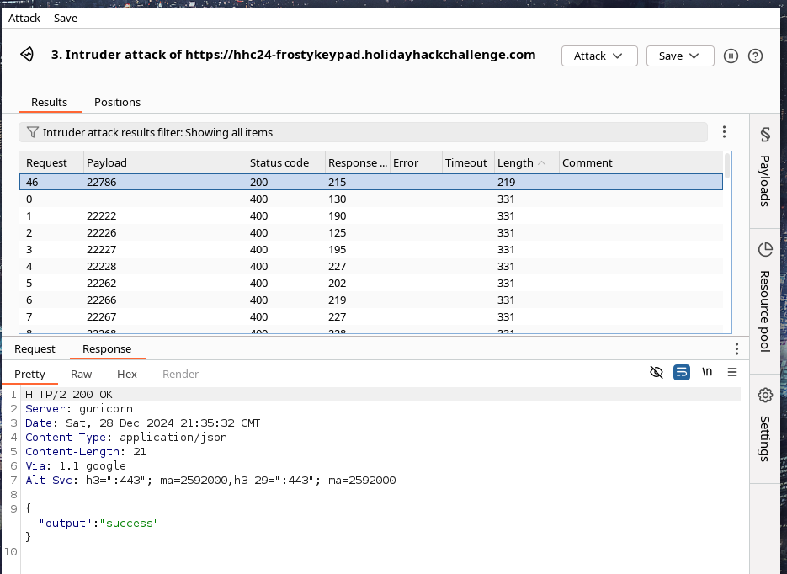This screenshot has width=787, height=574.
Task: Switch to the Results tab
Action: tap(49, 103)
